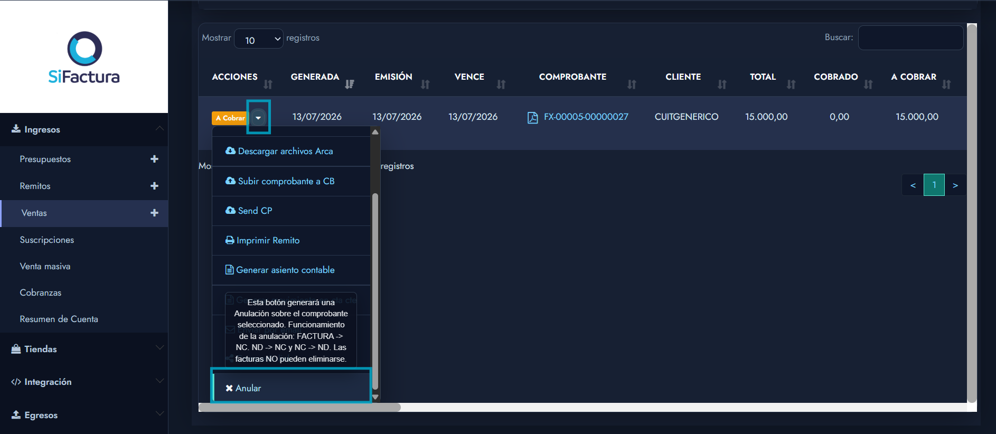Sort by EMISIÓN column arrows
Screen dimensions: 996x434
point(425,84)
